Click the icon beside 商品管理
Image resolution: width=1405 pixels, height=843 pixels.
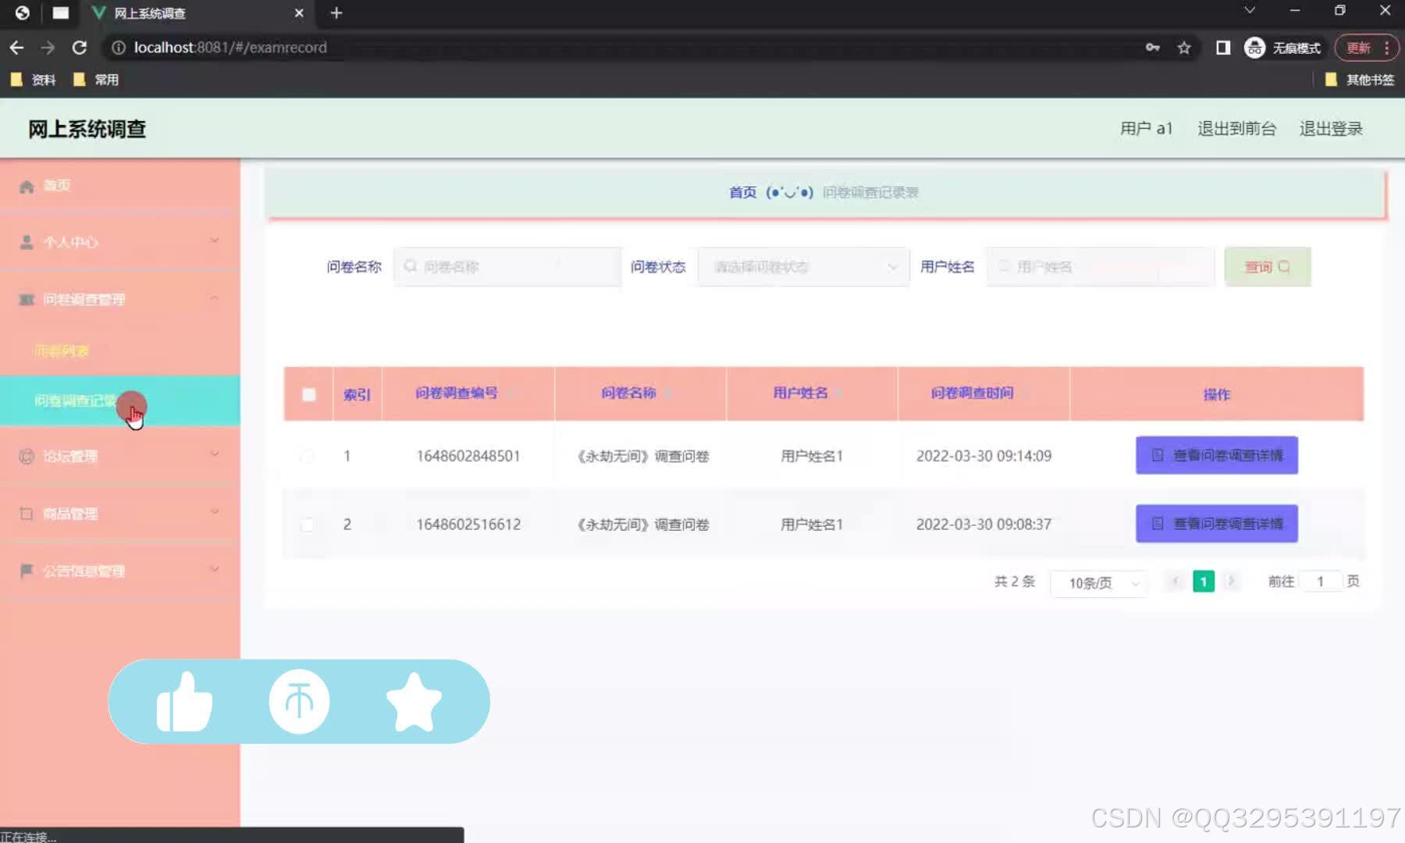[x=27, y=514]
